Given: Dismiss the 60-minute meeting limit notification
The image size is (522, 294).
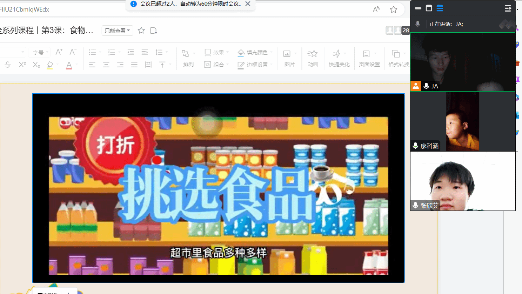Looking at the screenshot, I should click(x=248, y=4).
